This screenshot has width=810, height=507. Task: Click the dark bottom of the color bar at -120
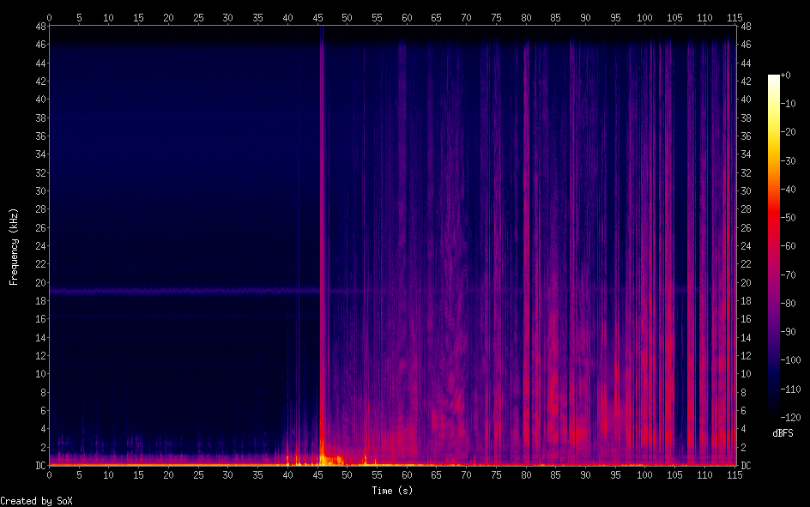(774, 414)
